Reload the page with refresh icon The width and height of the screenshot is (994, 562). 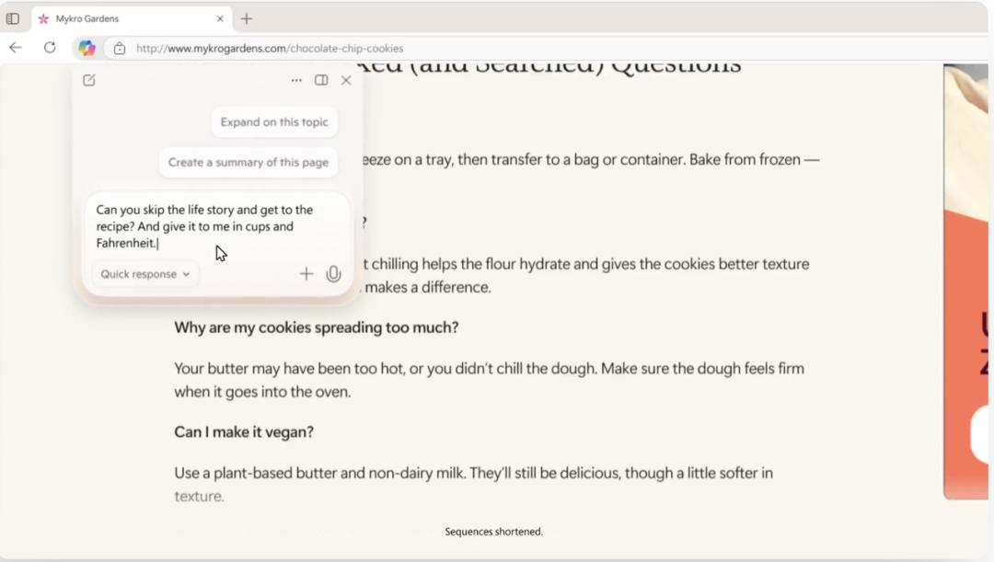50,48
